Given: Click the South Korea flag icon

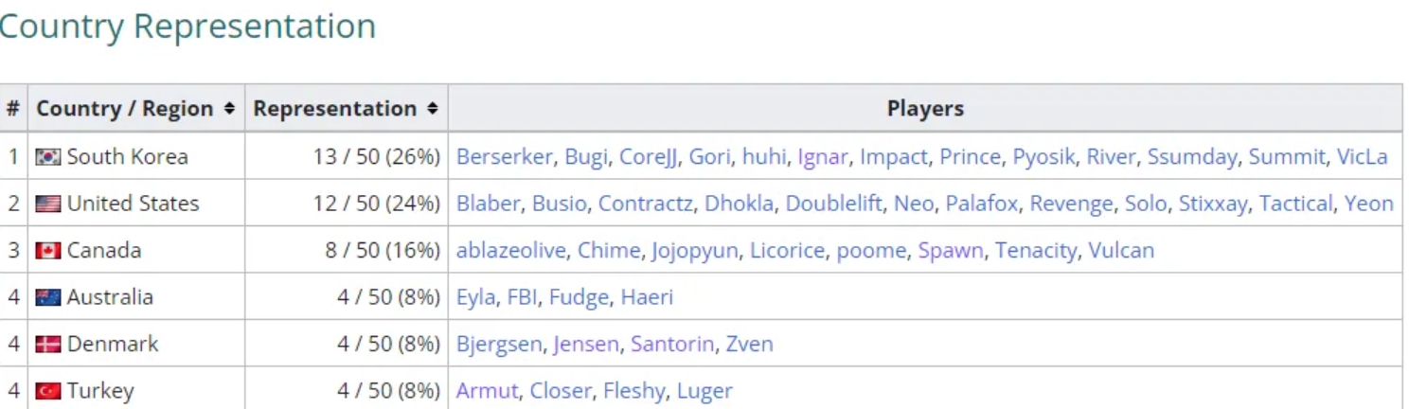Looking at the screenshot, I should pyautogui.click(x=47, y=157).
